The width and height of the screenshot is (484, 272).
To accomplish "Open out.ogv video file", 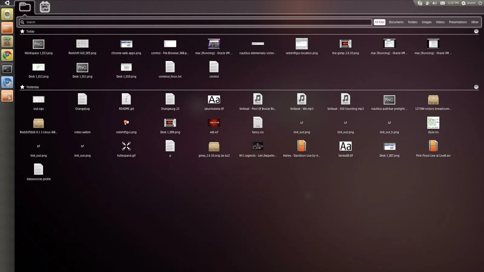I will (x=38, y=102).
